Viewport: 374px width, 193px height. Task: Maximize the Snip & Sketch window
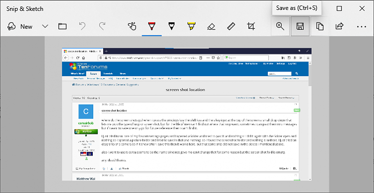coord(339,8)
